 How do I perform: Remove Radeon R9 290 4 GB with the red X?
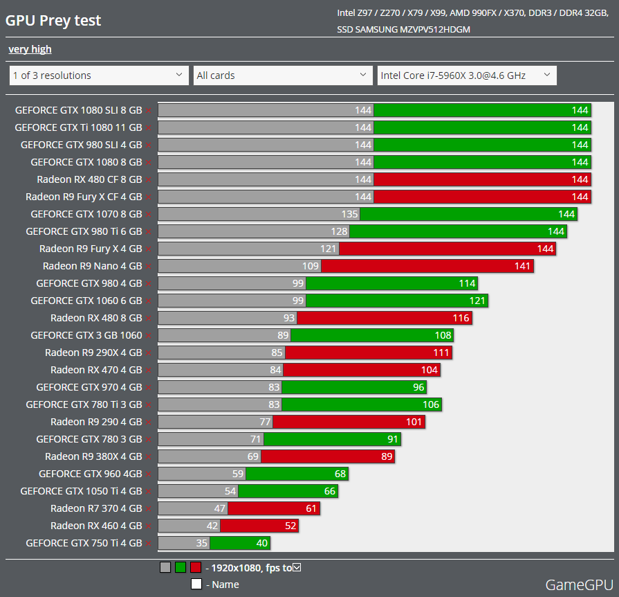(149, 422)
